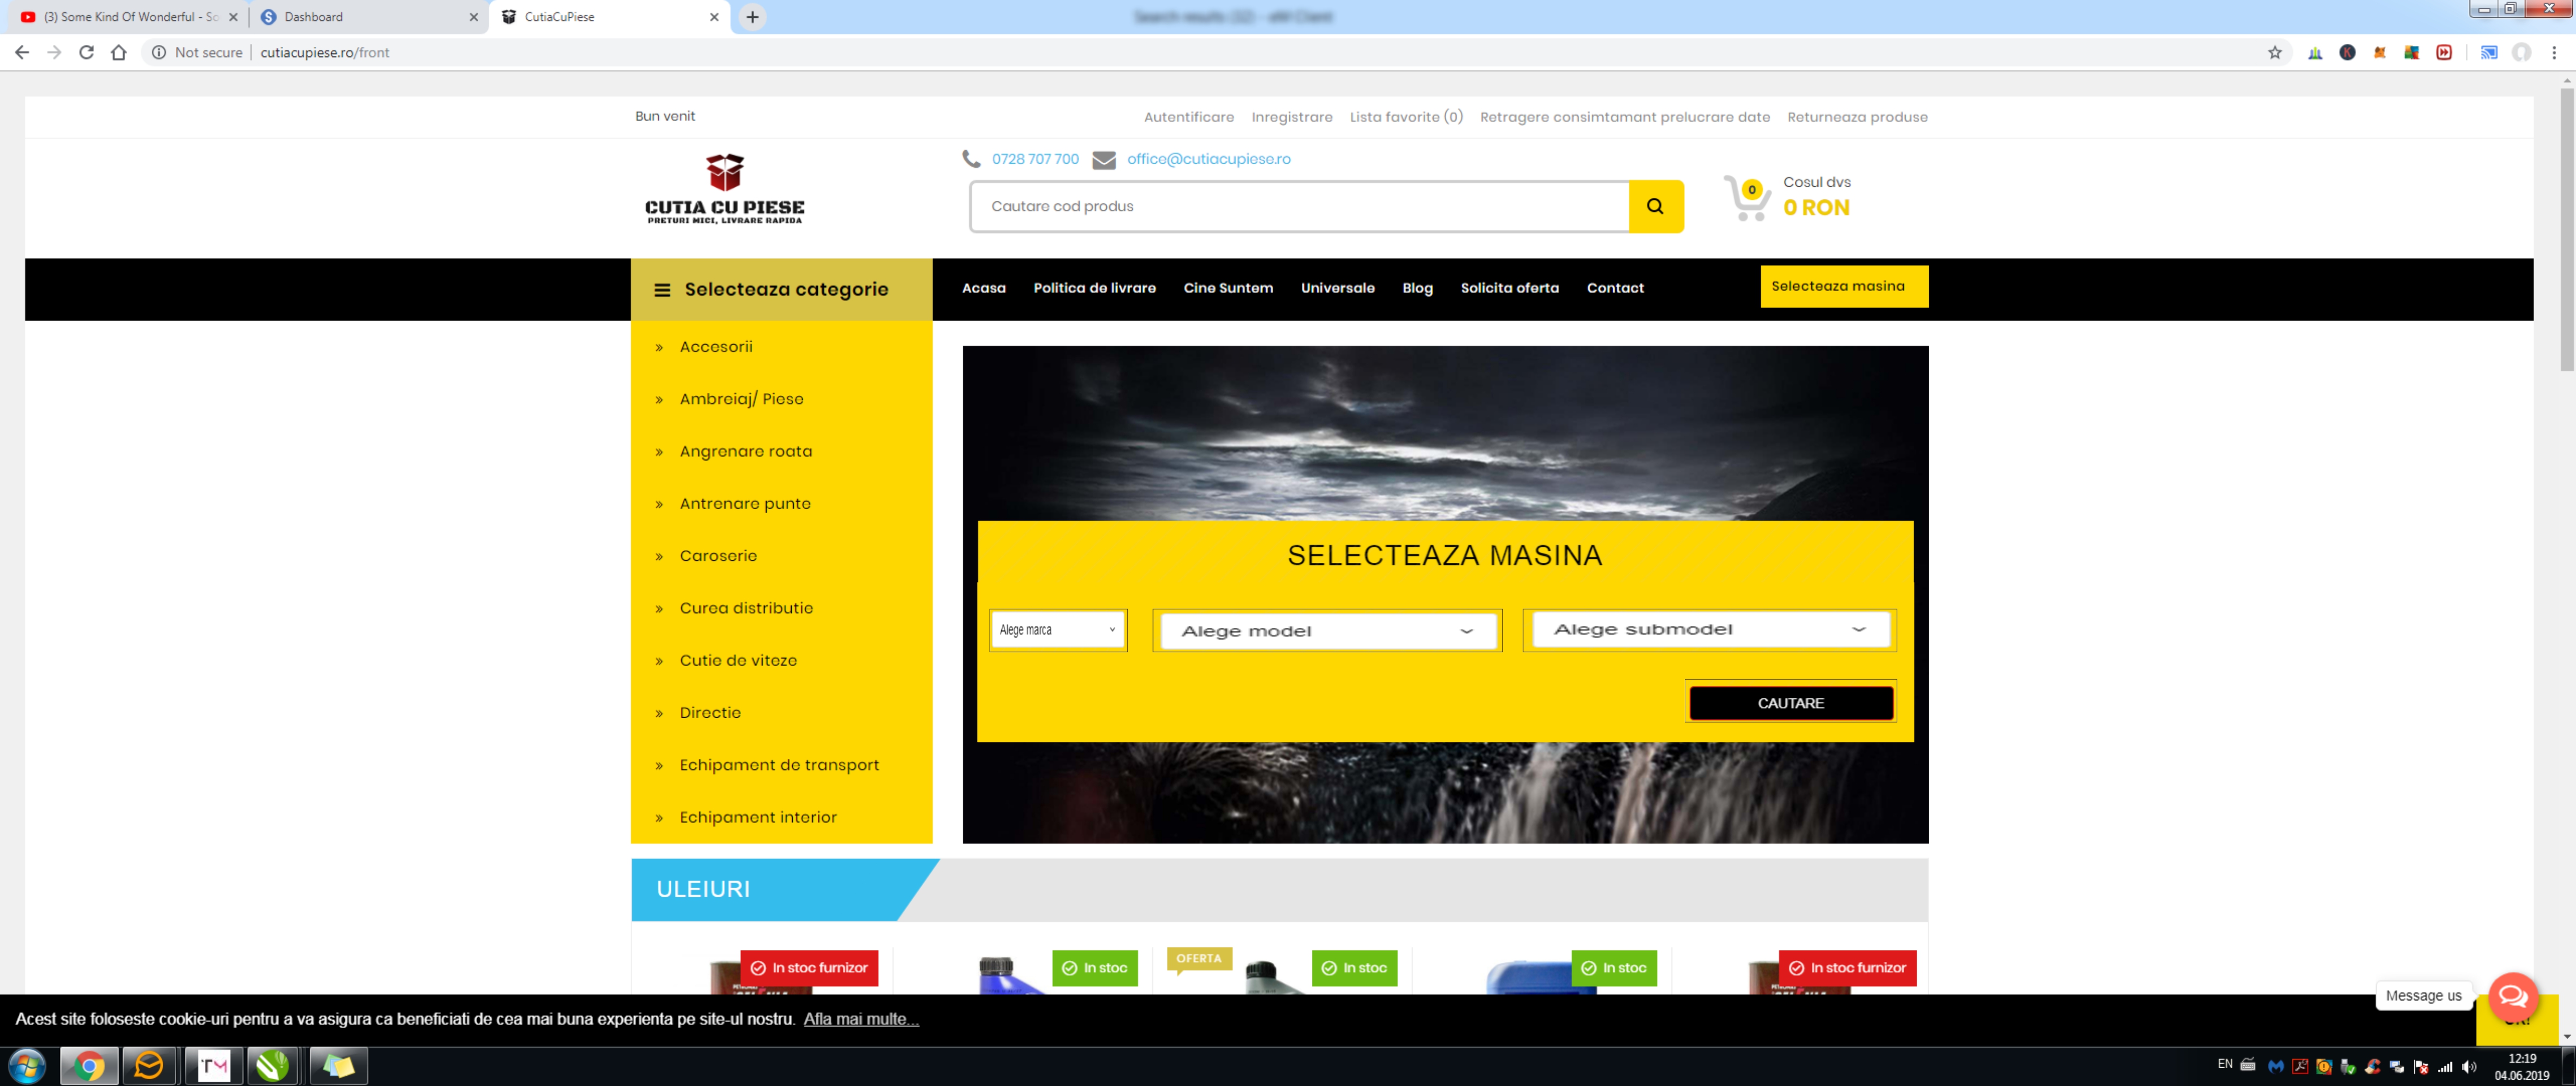
Task: Click the Selecteaza masina yellow button
Action: click(1844, 287)
